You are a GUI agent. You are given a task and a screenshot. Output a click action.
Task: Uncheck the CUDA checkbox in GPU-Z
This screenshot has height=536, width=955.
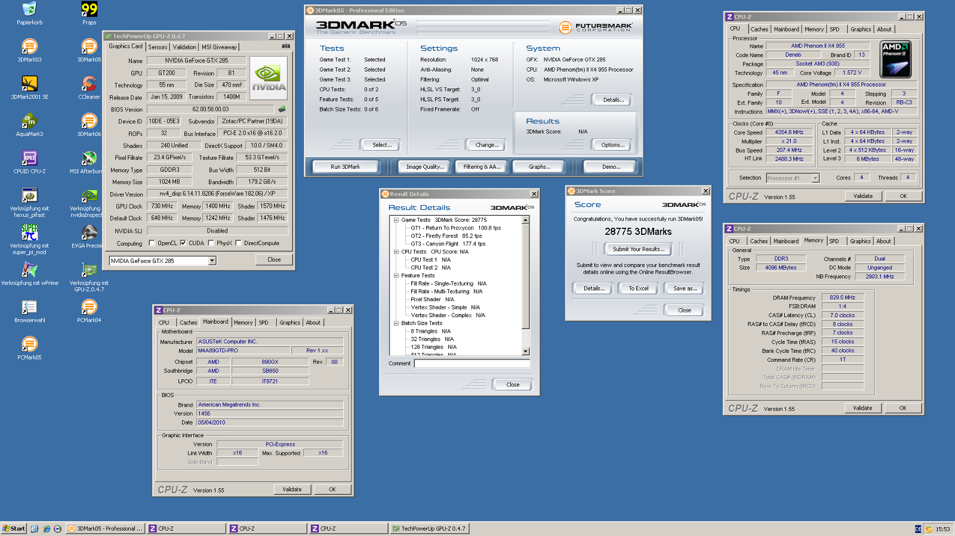pyautogui.click(x=183, y=243)
